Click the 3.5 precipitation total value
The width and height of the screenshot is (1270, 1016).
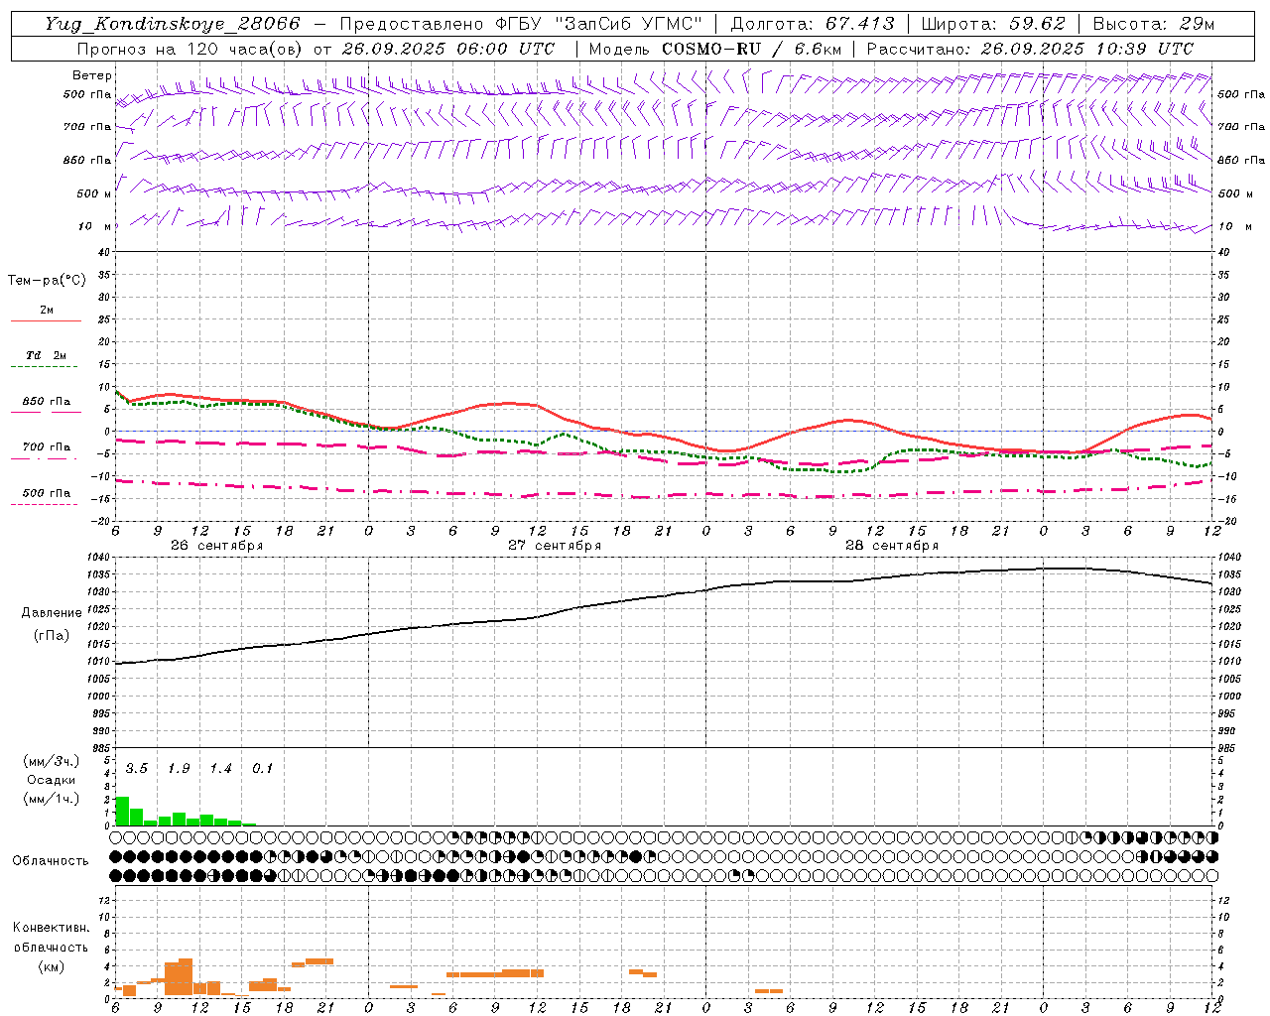click(137, 769)
